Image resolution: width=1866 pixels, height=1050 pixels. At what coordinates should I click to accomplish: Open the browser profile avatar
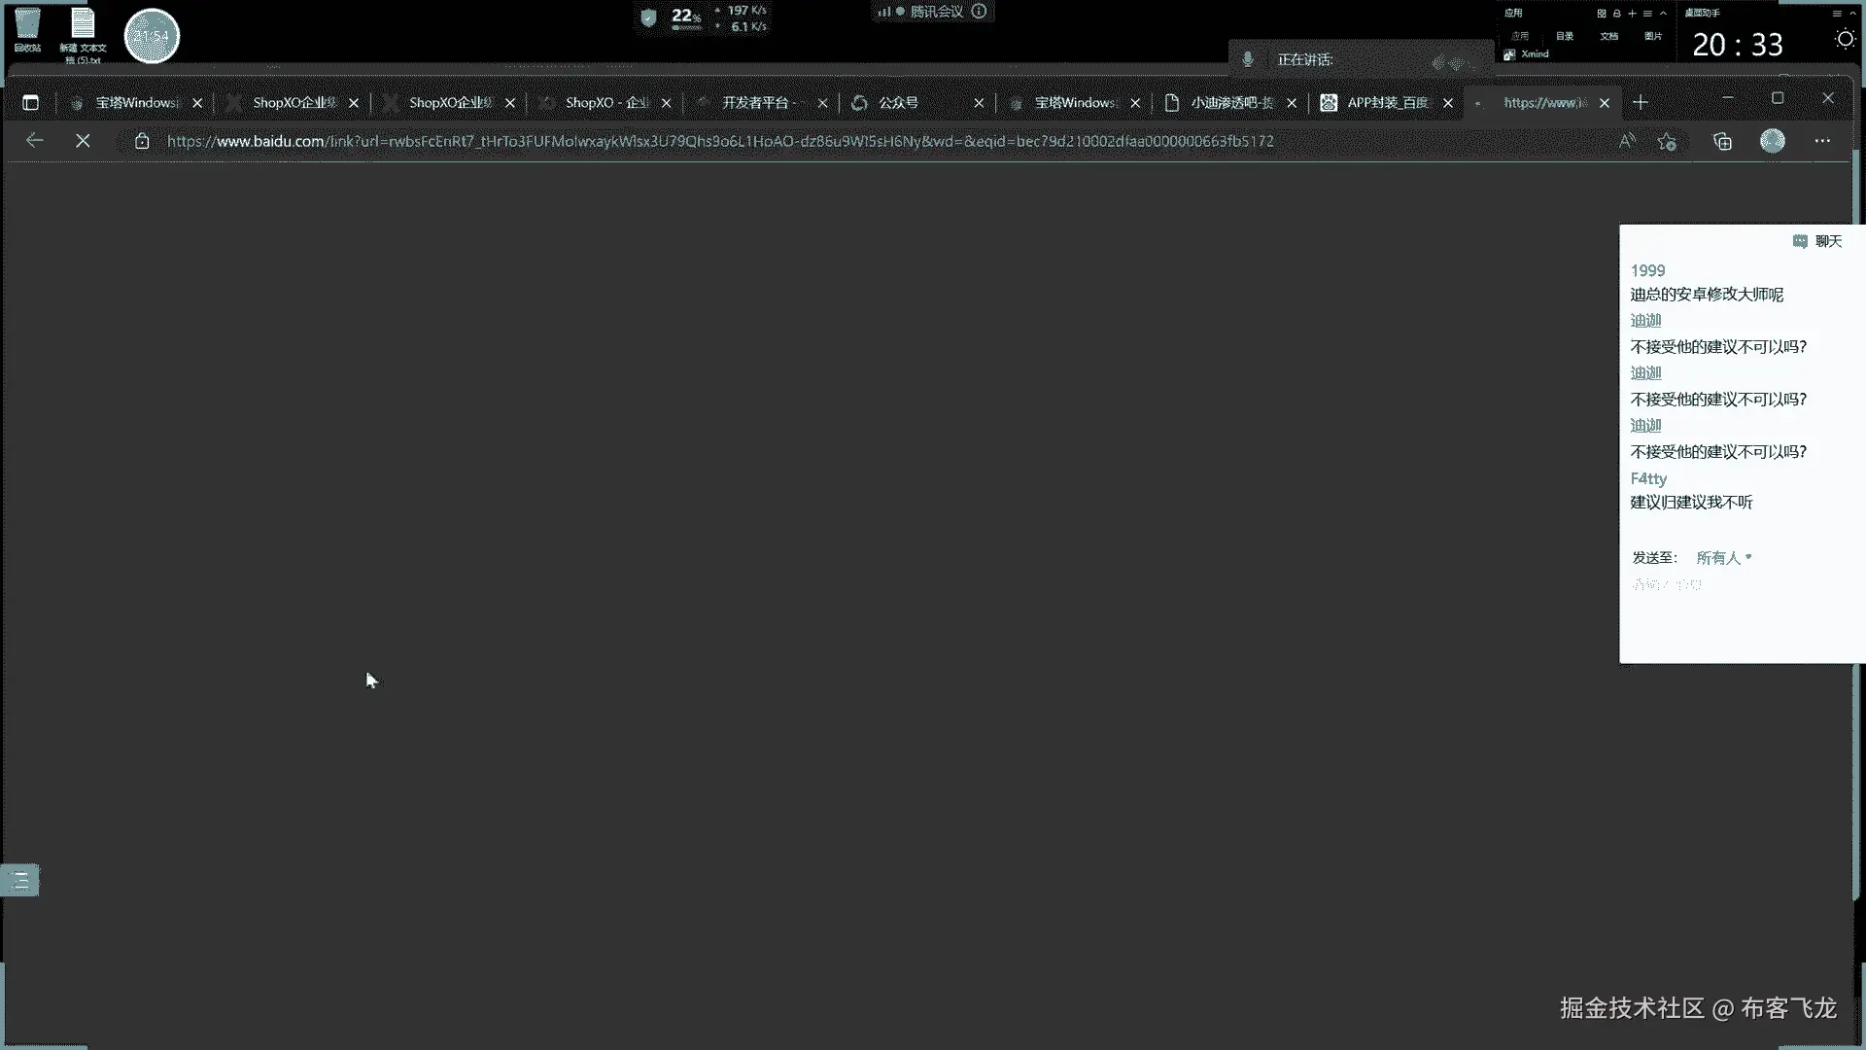pos(1773,141)
